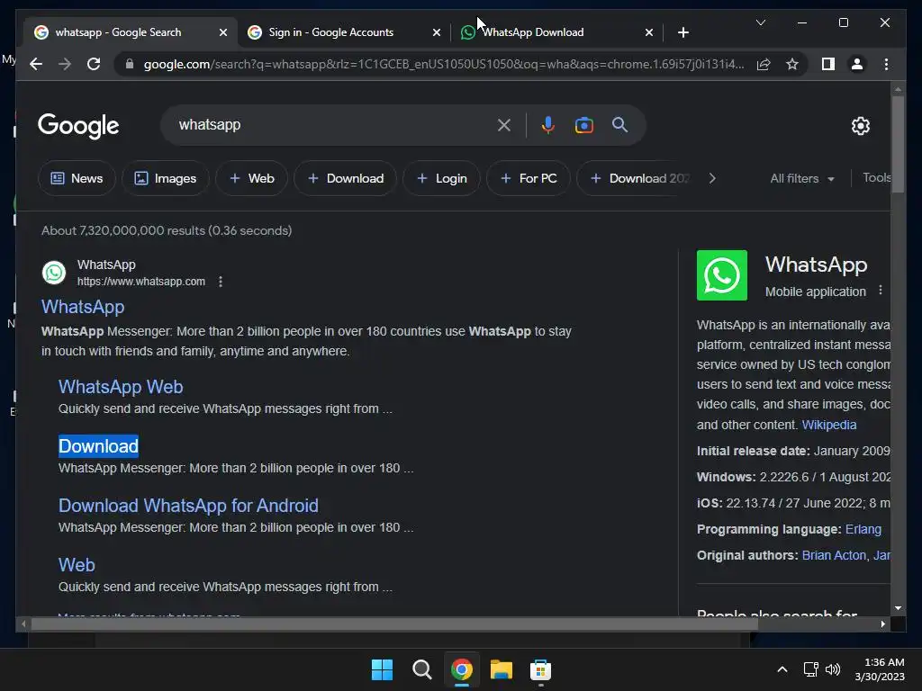Add For PC to the search
The image size is (922, 691).
click(x=528, y=178)
